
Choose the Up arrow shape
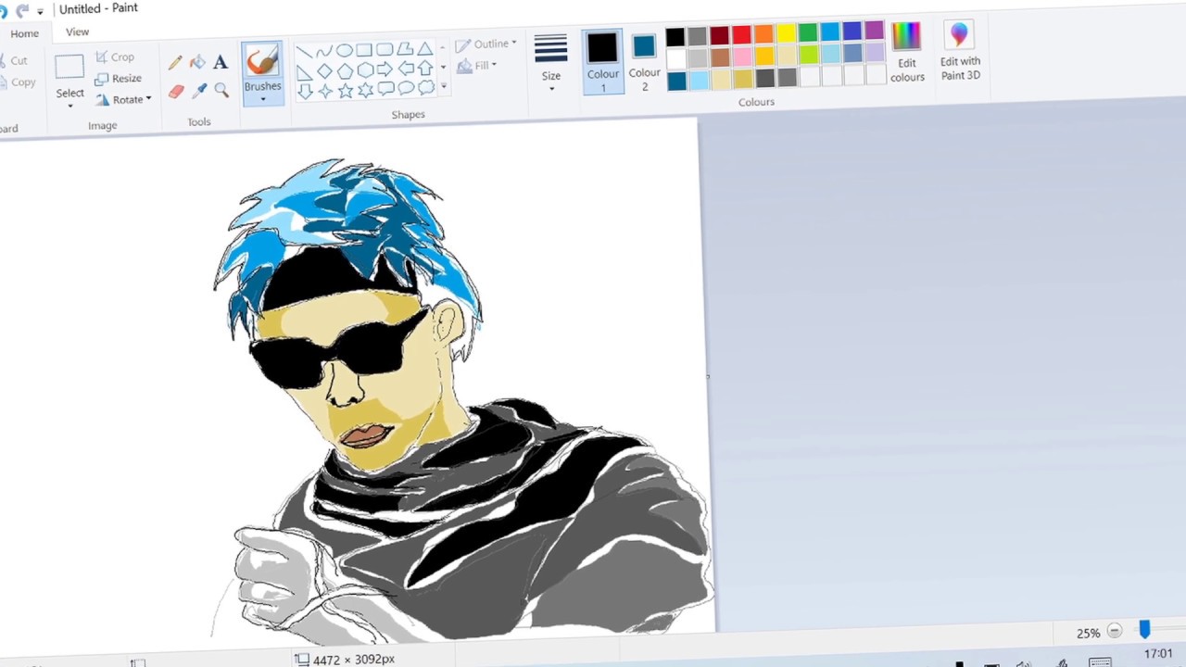tap(425, 69)
